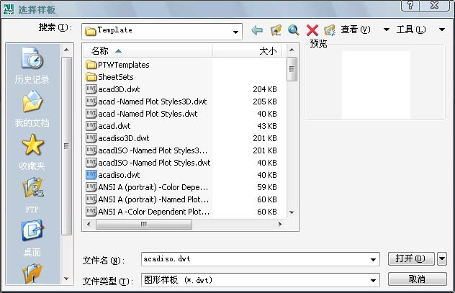
Task: Open the arrow next to Open button
Action: point(442,258)
